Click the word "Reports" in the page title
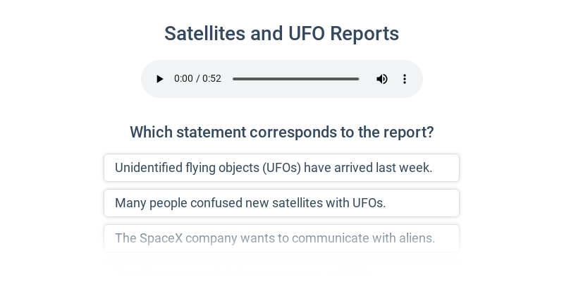 (x=364, y=34)
